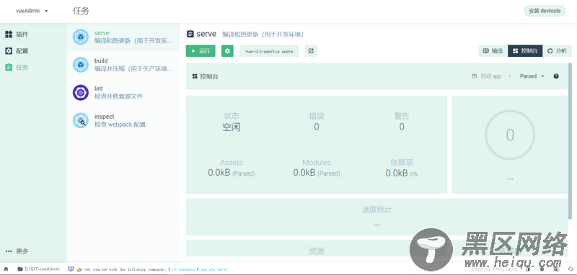Click the 配置 gear box icon
Viewport: 577px width, 275px height.
[x=9, y=51]
